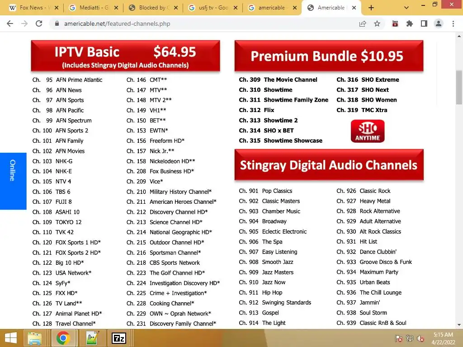The image size is (463, 347).
Task: Select the Ch. 309 The Movie Channel entry
Action: (278, 80)
